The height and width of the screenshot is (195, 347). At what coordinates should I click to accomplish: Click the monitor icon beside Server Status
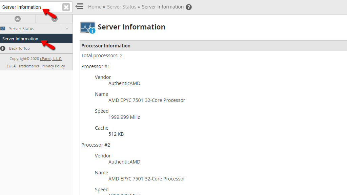[x=3, y=28]
